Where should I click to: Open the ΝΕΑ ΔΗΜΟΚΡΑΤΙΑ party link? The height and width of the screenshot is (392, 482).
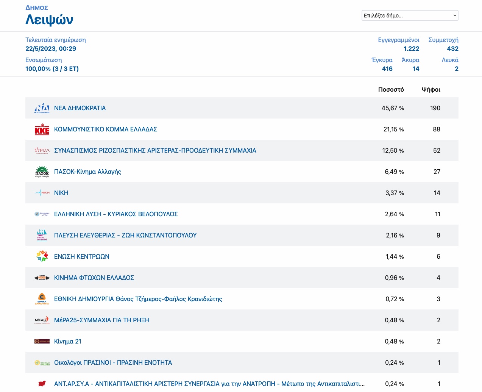[x=80, y=108]
